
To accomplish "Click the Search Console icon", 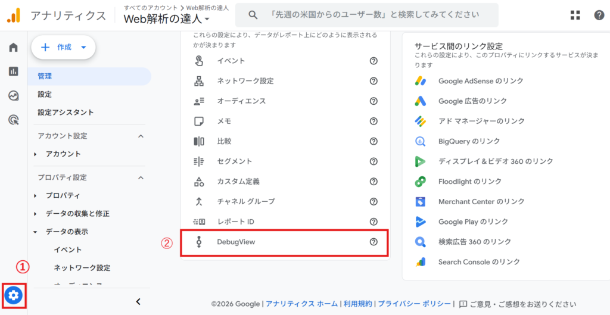I will click(x=420, y=262).
